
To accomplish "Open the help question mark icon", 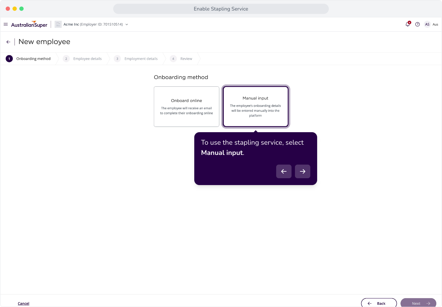I will (x=418, y=24).
